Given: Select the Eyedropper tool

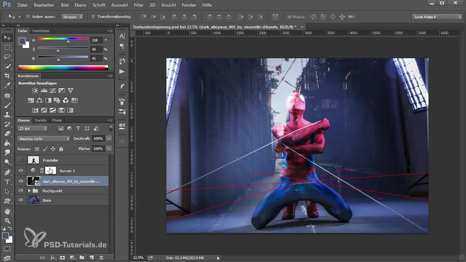Looking at the screenshot, I should click(x=7, y=85).
